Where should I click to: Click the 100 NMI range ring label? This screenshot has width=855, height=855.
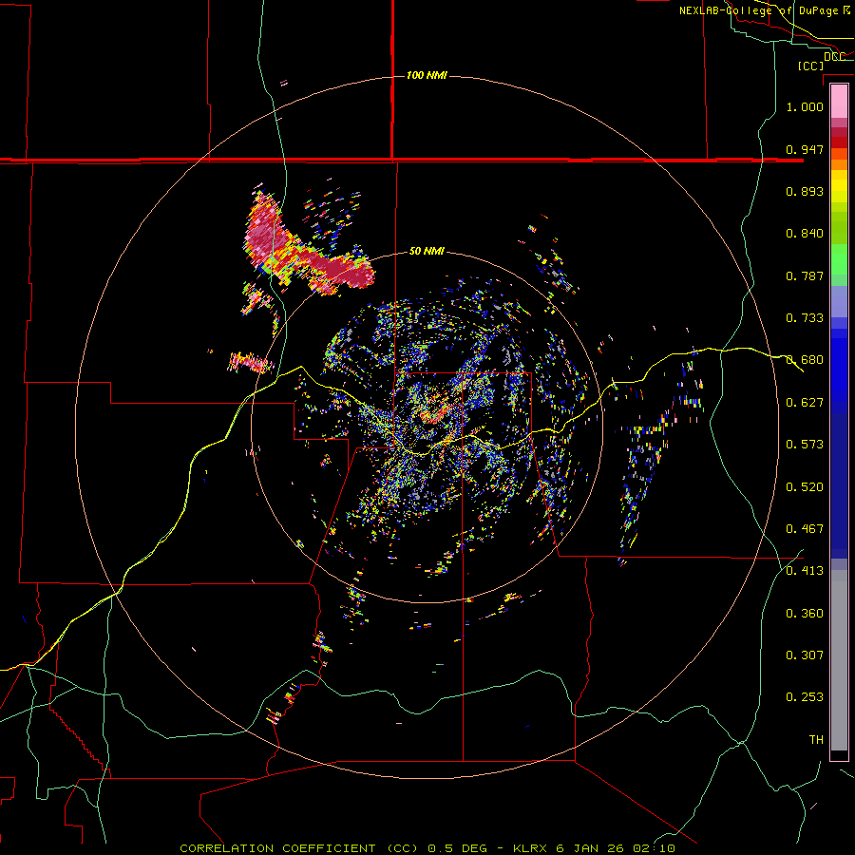pyautogui.click(x=427, y=75)
